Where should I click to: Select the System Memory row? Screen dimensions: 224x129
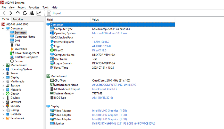(111, 93)
